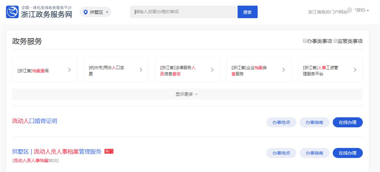Open the user account dropdown menu
Screen dimensions: 380x172
click(362, 11)
